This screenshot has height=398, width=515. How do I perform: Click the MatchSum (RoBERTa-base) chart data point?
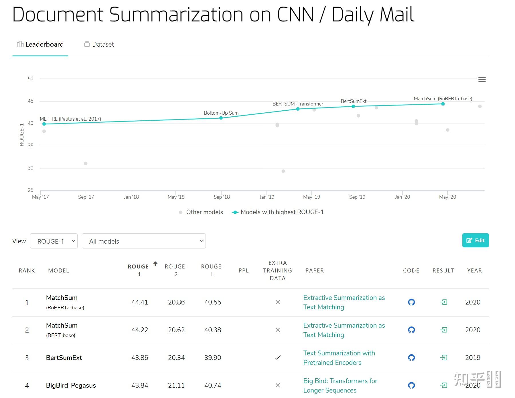[x=443, y=104]
